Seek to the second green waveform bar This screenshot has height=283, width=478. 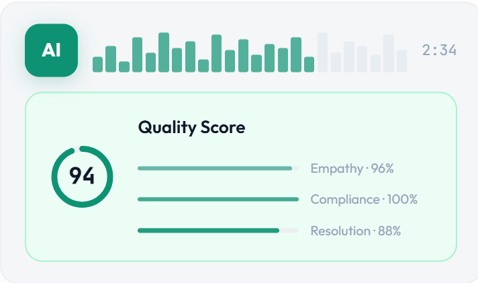click(111, 59)
